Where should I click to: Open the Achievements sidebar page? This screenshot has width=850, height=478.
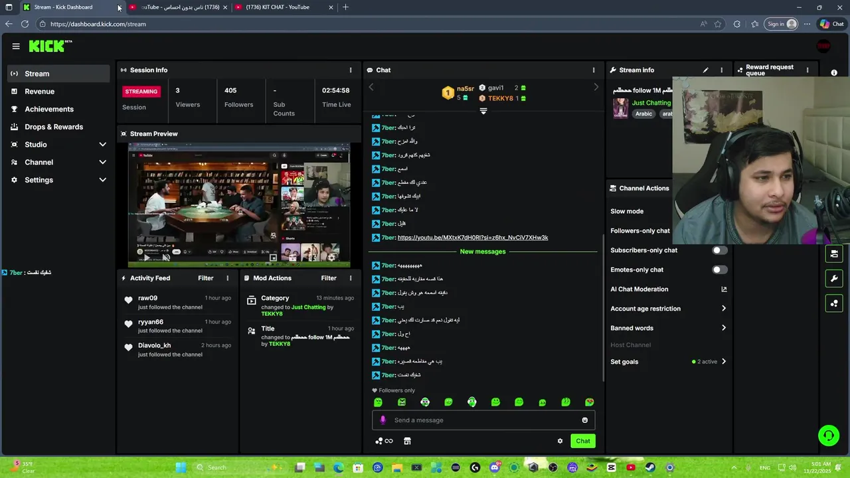click(x=58, y=109)
